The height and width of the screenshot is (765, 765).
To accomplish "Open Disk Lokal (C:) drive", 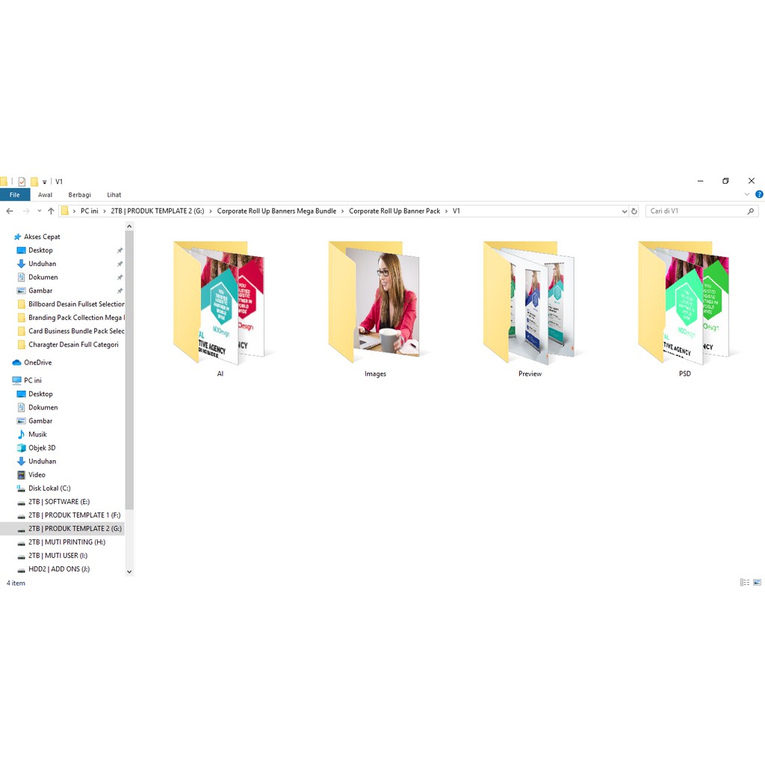I will [49, 489].
